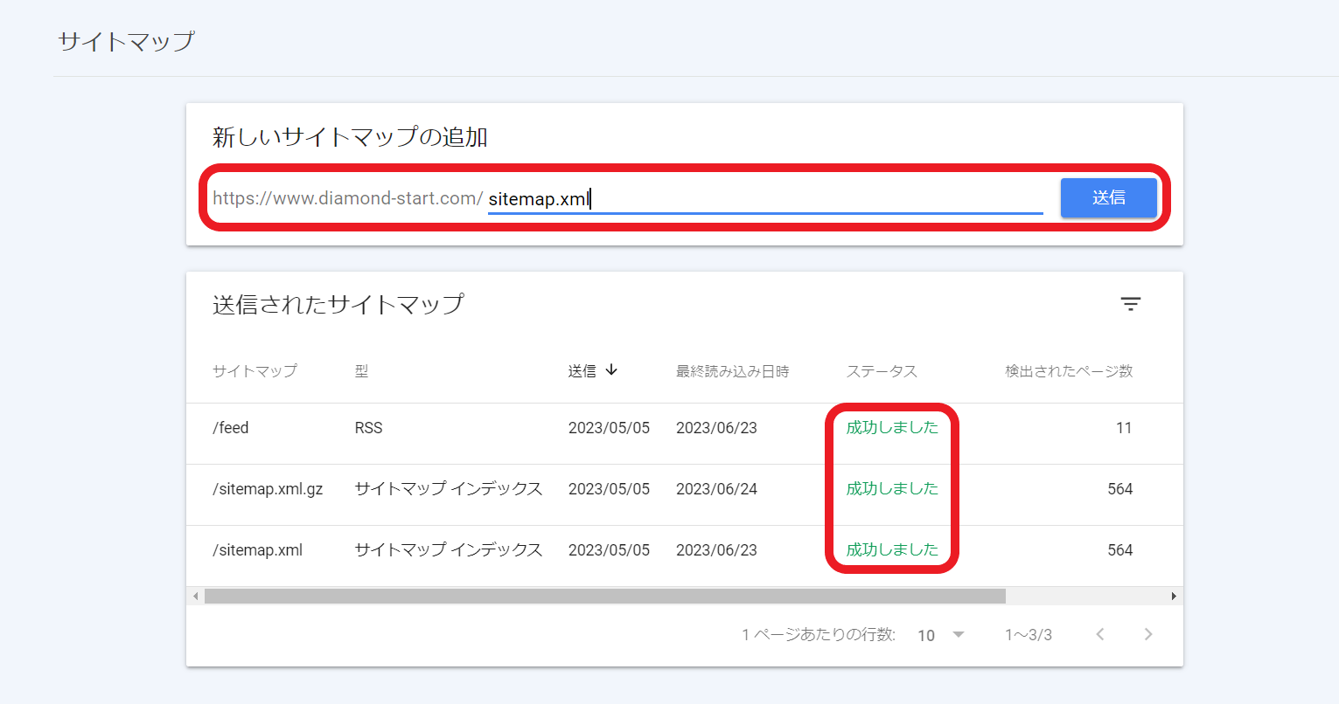The image size is (1339, 704).
Task: Click the scrollbar left arrow
Action: [196, 597]
